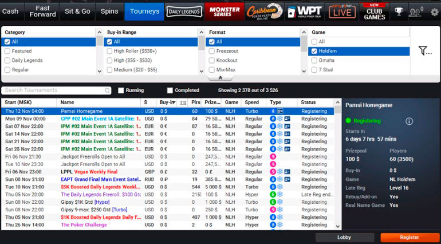Image resolution: width=441 pixels, height=244 pixels.
Task: Open partypoker LIVE section
Action: click(x=340, y=11)
